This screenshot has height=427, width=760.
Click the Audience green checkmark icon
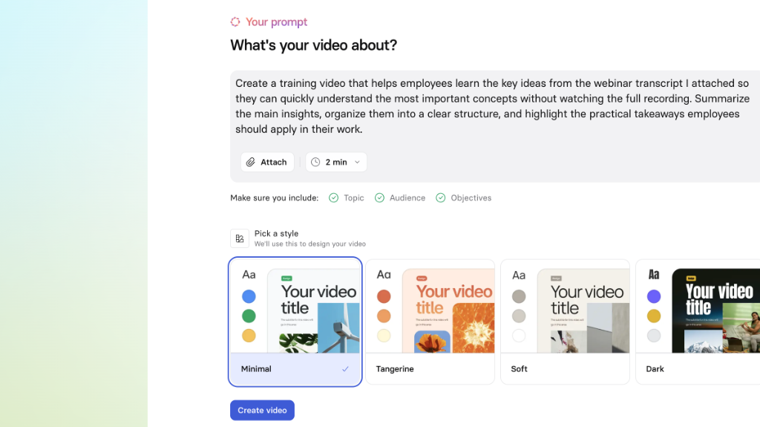[x=379, y=198]
